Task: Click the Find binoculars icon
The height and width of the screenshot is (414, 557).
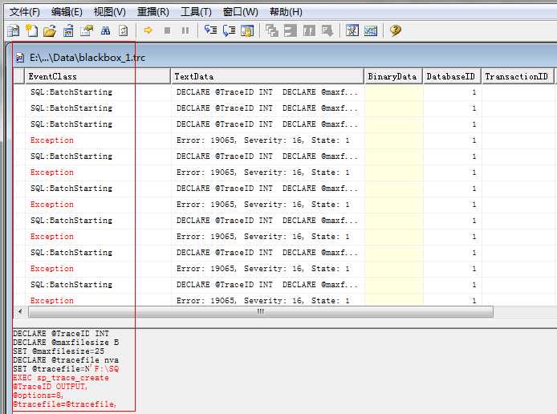Action: [x=105, y=31]
